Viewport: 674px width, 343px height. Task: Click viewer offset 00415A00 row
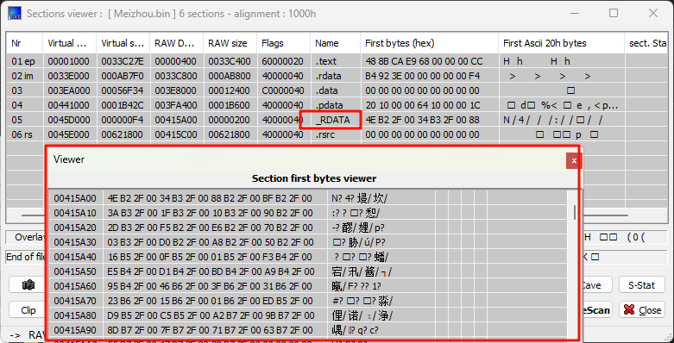[76, 198]
